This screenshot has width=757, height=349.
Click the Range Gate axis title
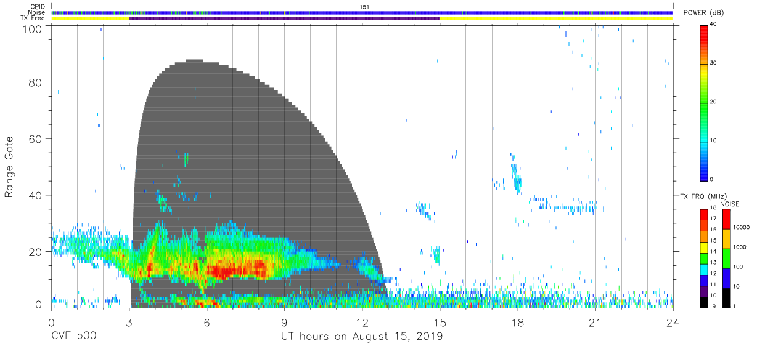[x=9, y=167]
